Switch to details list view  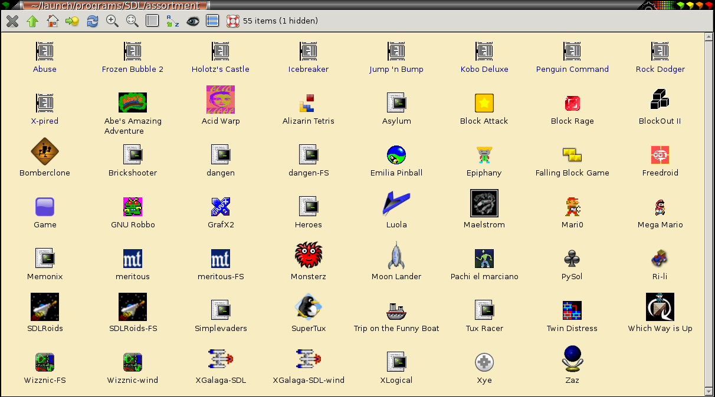(x=152, y=21)
